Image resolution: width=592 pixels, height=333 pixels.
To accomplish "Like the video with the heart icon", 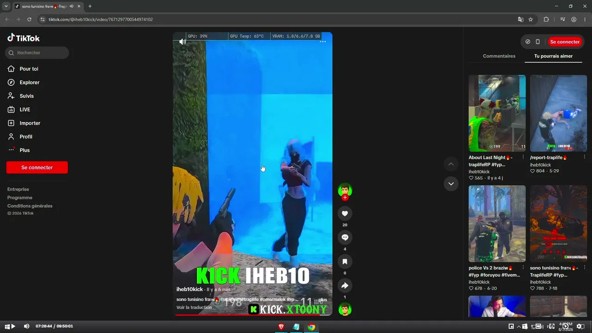I will [345, 214].
